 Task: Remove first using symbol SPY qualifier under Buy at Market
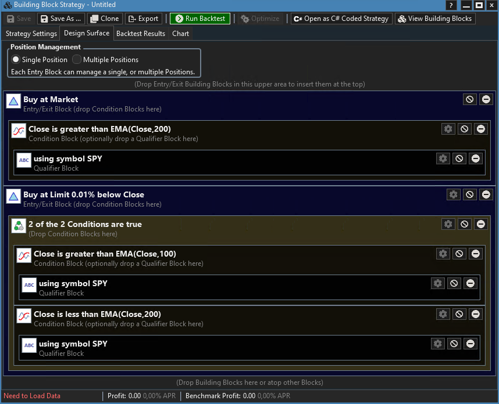click(x=476, y=158)
